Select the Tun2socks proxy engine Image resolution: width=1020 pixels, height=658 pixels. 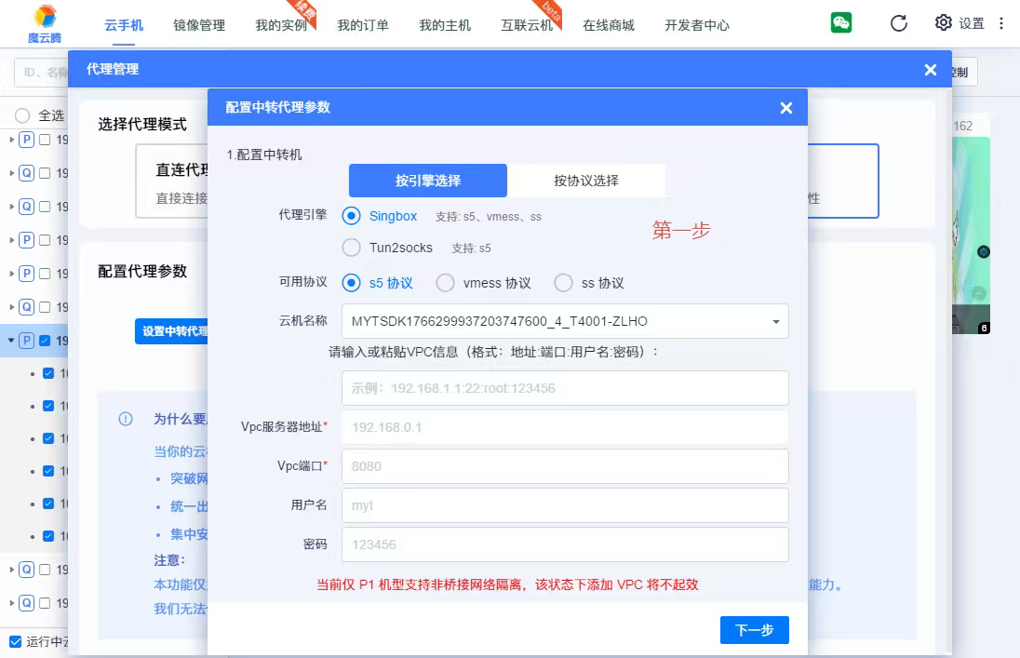pos(352,248)
